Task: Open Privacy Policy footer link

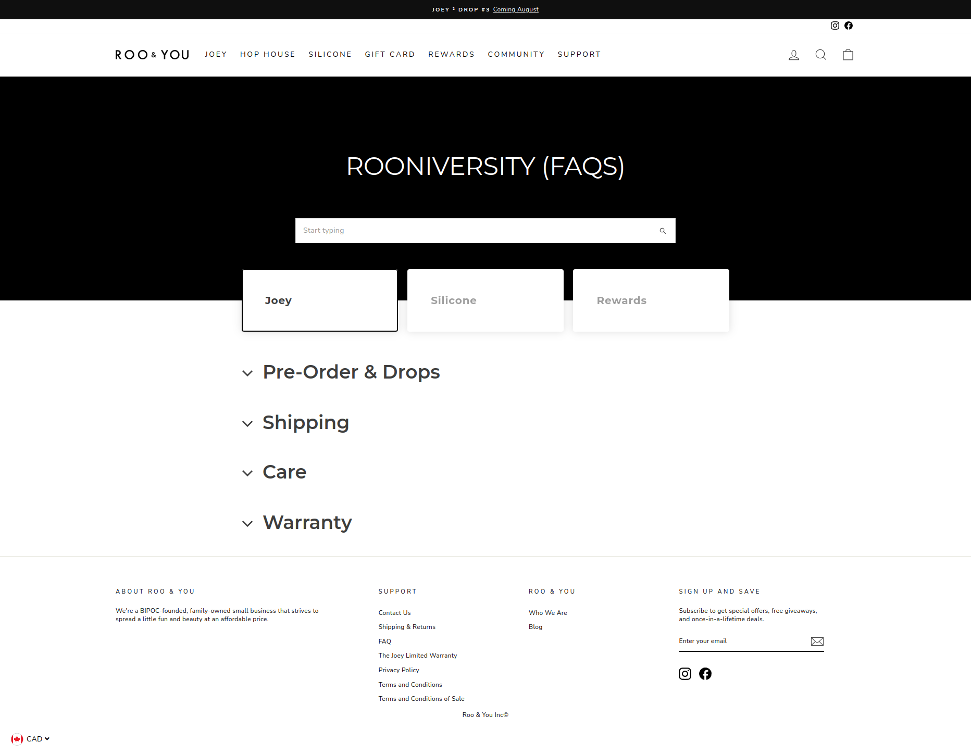Action: tap(399, 670)
